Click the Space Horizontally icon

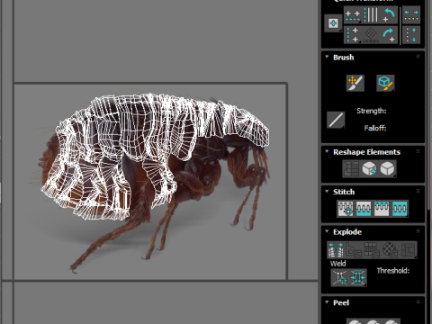tap(411, 15)
